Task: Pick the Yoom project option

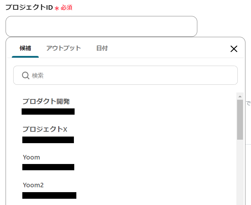Action: (31, 157)
